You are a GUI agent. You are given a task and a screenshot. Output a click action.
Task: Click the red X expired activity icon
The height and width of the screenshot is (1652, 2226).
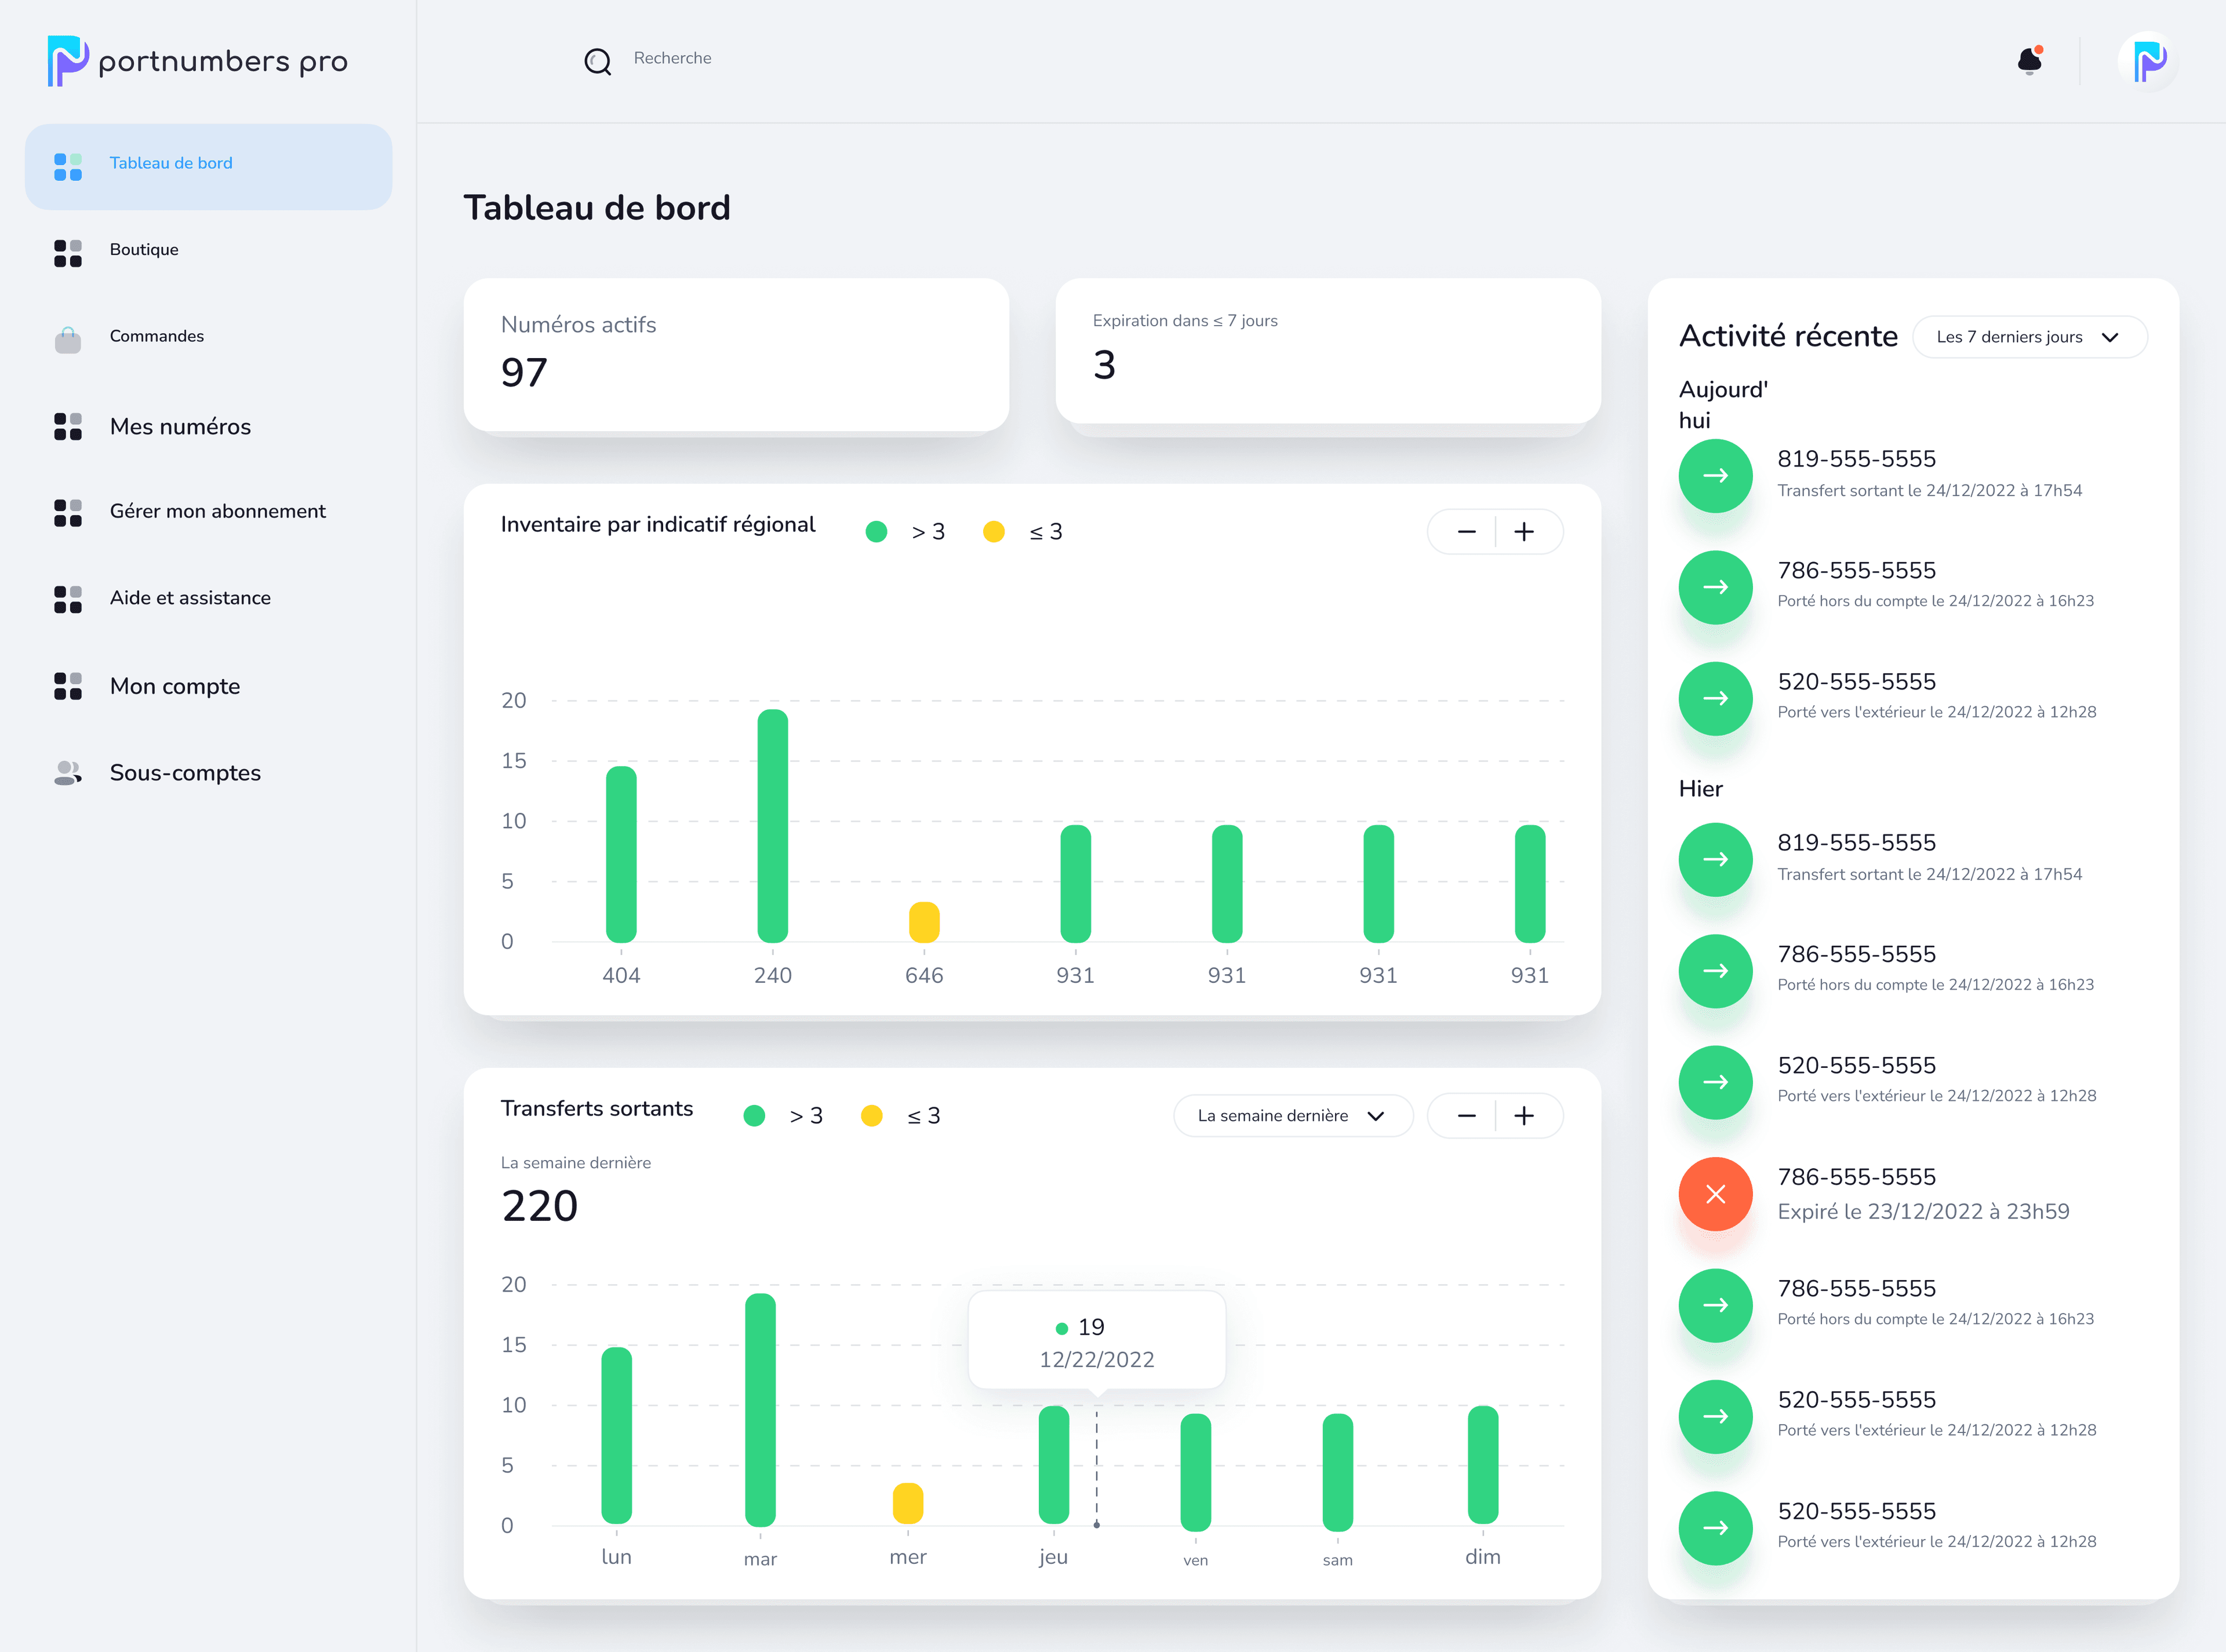pyautogui.click(x=1716, y=1194)
